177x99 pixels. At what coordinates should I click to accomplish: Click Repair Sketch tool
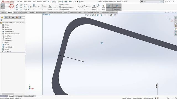coord(94,7)
